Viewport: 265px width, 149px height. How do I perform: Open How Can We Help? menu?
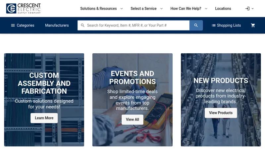tap(186, 9)
